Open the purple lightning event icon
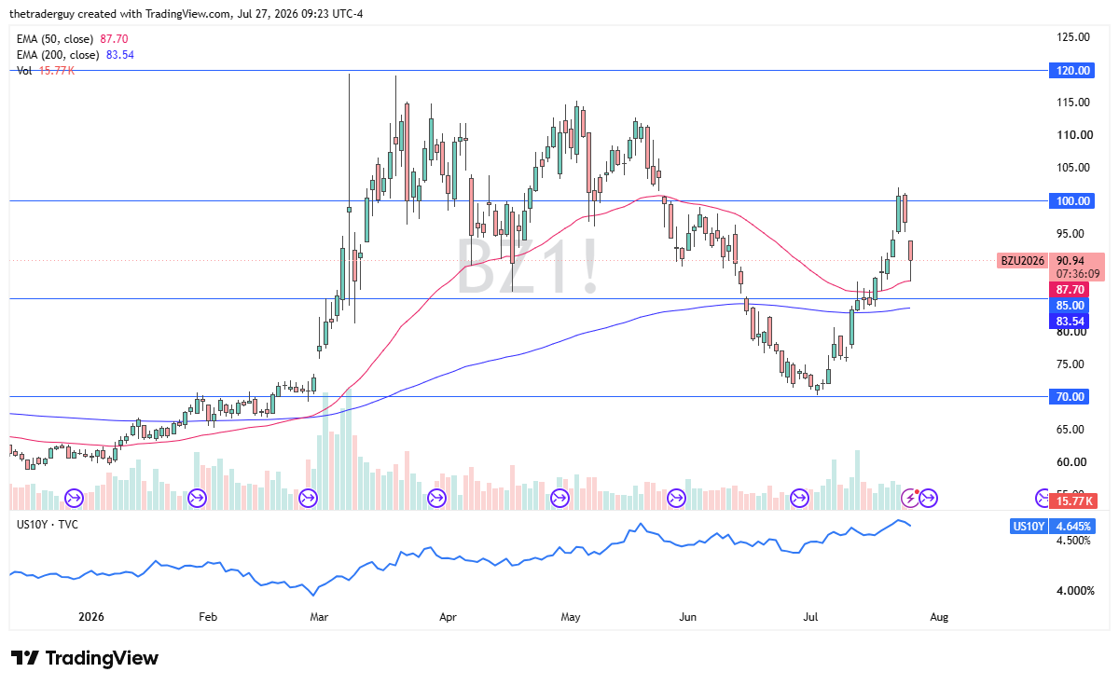This screenshot has height=686, width=1119. click(912, 499)
